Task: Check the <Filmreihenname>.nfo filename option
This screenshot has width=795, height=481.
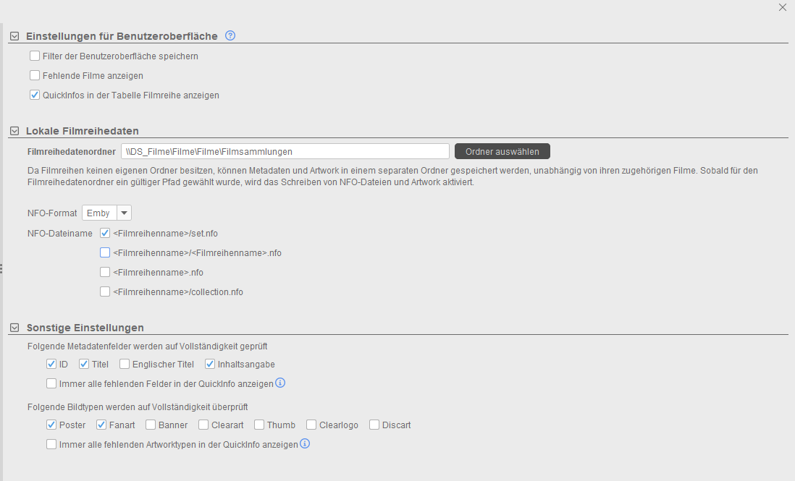Action: point(104,272)
